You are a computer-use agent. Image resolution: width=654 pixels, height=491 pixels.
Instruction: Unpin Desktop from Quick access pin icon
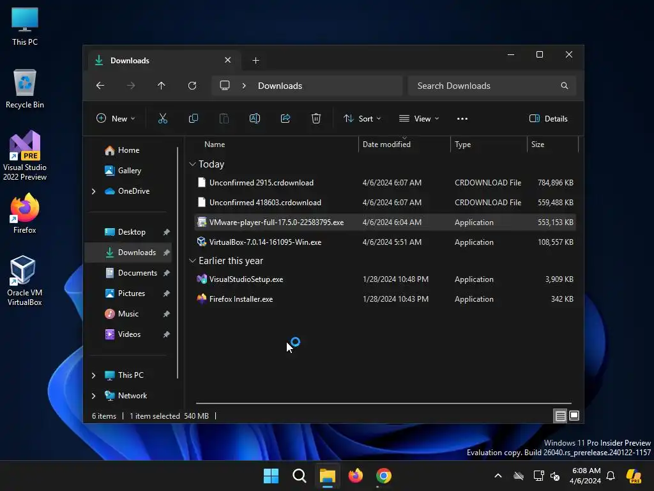tap(167, 232)
